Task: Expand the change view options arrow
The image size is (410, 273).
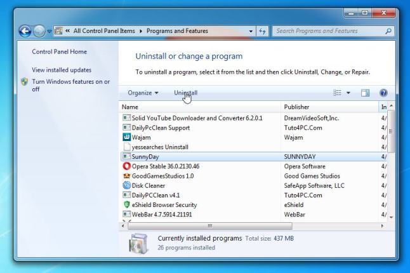Action: (348, 93)
